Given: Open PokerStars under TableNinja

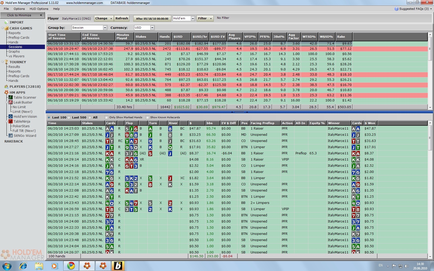Looking at the screenshot, I should 21,126.
